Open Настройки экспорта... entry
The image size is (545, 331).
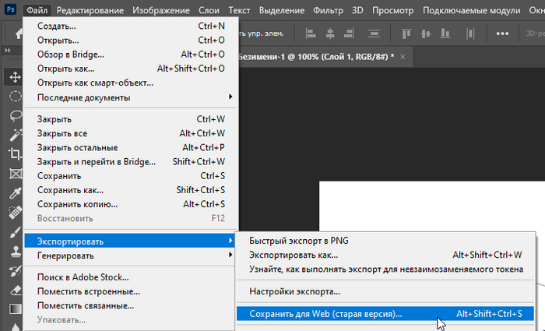(294, 291)
